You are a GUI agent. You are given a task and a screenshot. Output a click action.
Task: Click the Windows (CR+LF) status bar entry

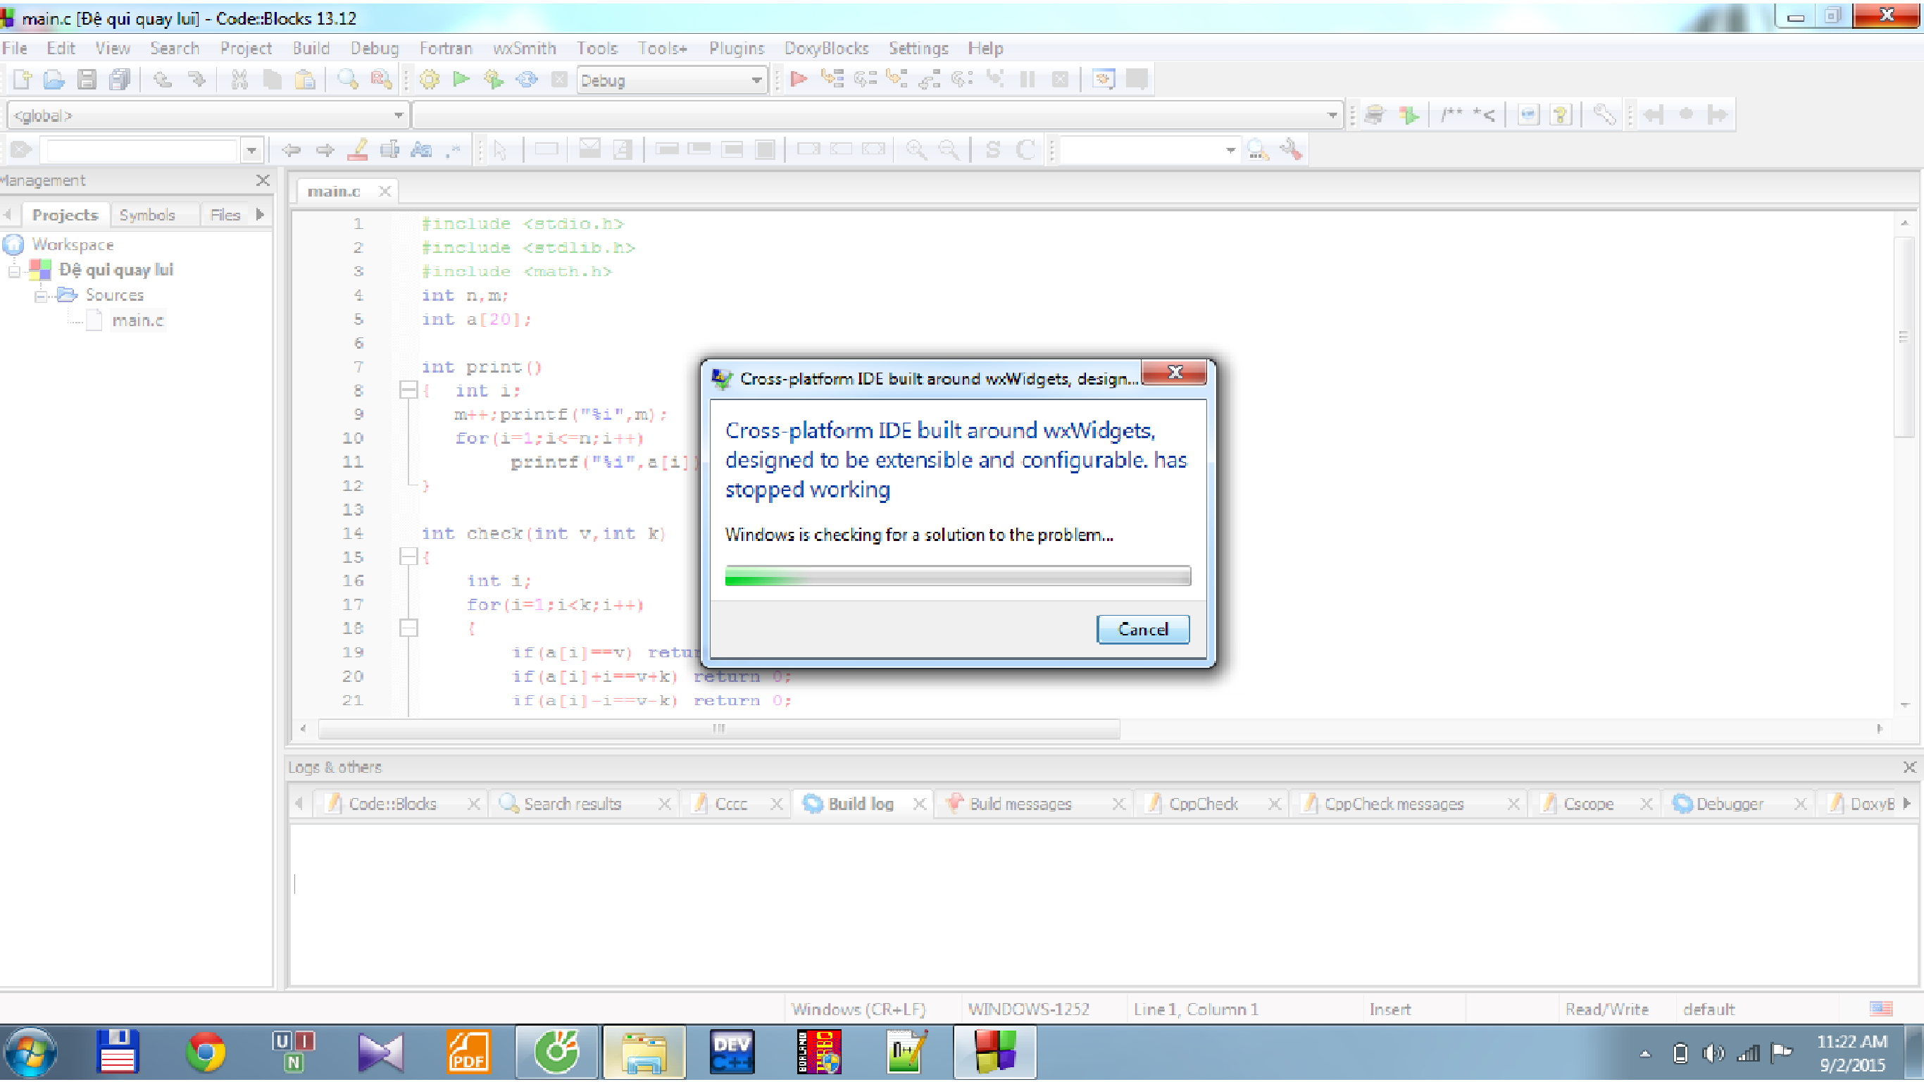pos(859,1010)
